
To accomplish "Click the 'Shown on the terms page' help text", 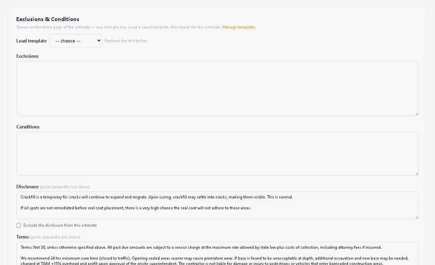I will click(119, 27).
